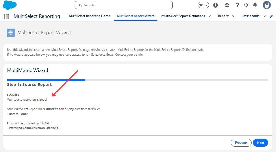The image size is (276, 152).
Task: Go to MultiSelect Reporting Home tab
Action: click(89, 16)
